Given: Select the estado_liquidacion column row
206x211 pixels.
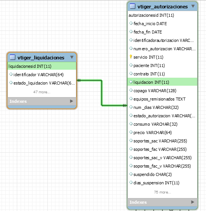Looking at the screenshot, I should [42, 83].
